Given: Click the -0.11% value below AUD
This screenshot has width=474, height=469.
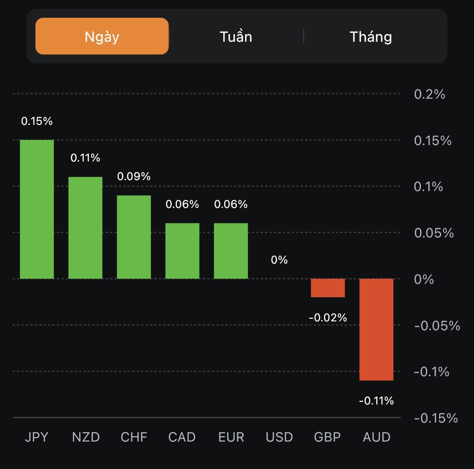Looking at the screenshot, I should coord(376,401).
